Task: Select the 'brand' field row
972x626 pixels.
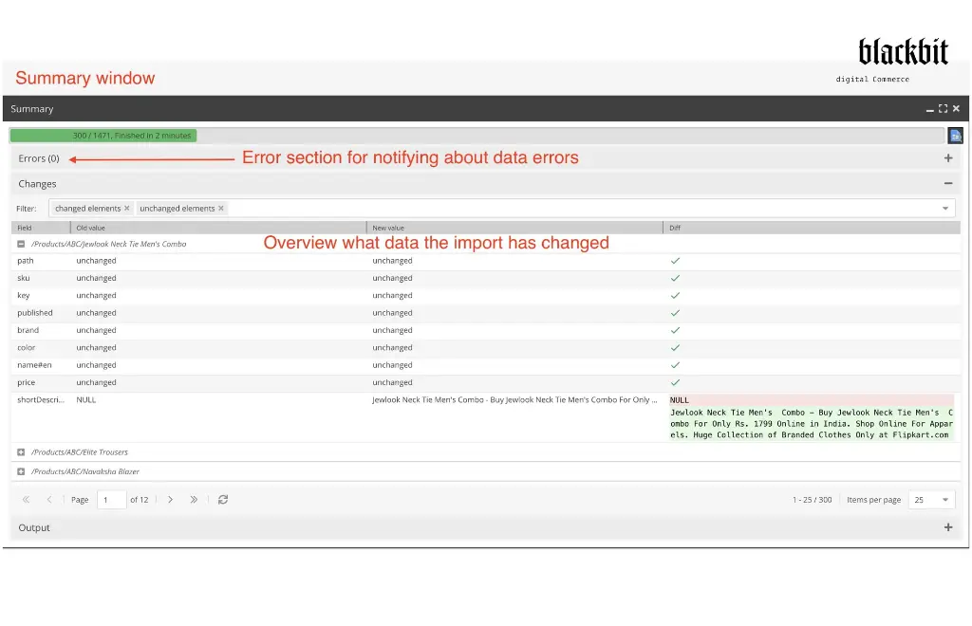Action: (486, 330)
